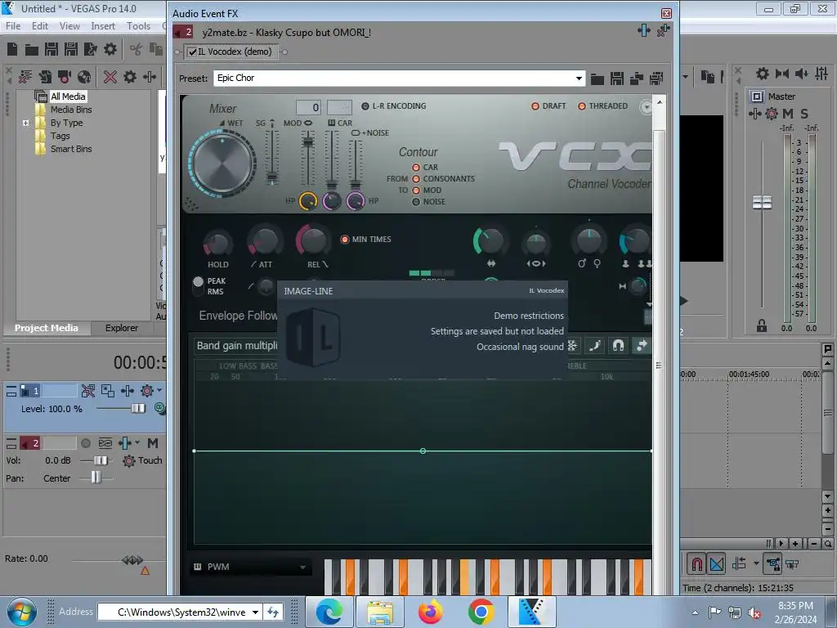Click the Master FX icon under Master label
This screenshot has width=837, height=628.
point(754,113)
